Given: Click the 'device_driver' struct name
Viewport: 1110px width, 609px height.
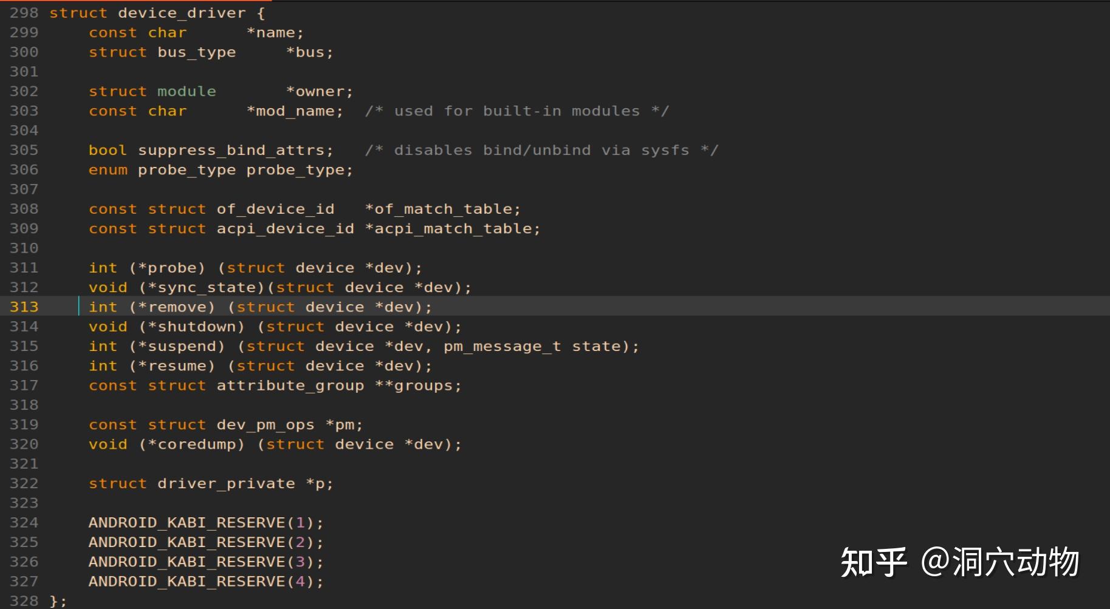Looking at the screenshot, I should (182, 13).
